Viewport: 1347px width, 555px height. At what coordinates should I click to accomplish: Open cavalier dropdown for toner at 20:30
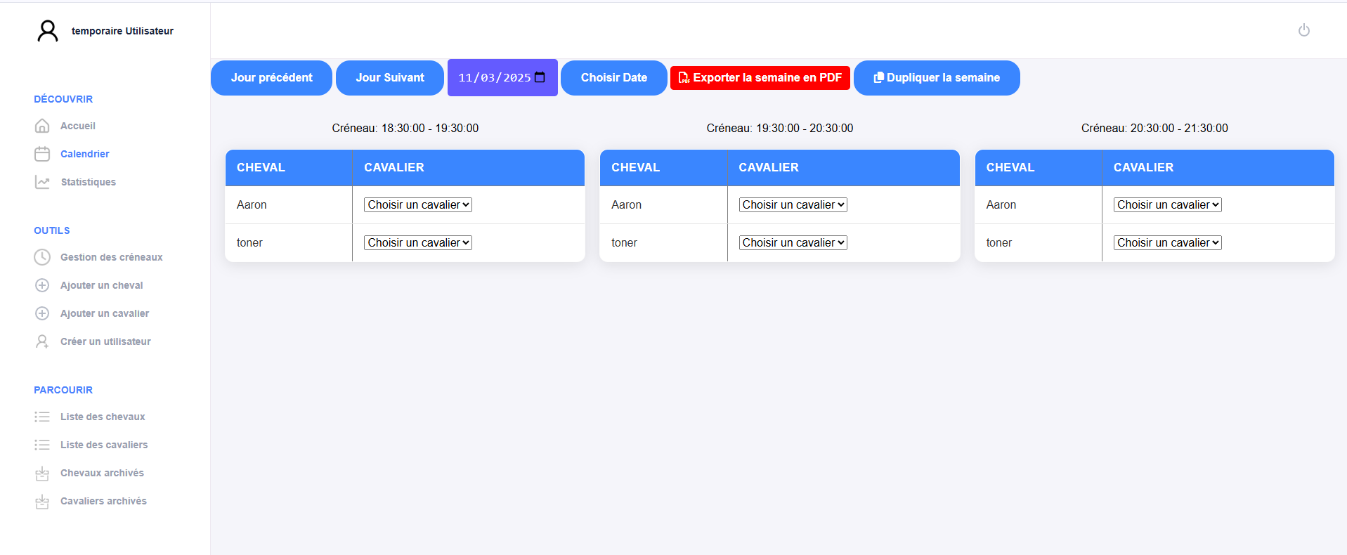1167,243
